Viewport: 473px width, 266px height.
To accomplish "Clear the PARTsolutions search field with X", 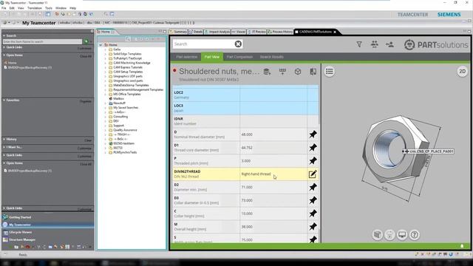I will coord(238,44).
